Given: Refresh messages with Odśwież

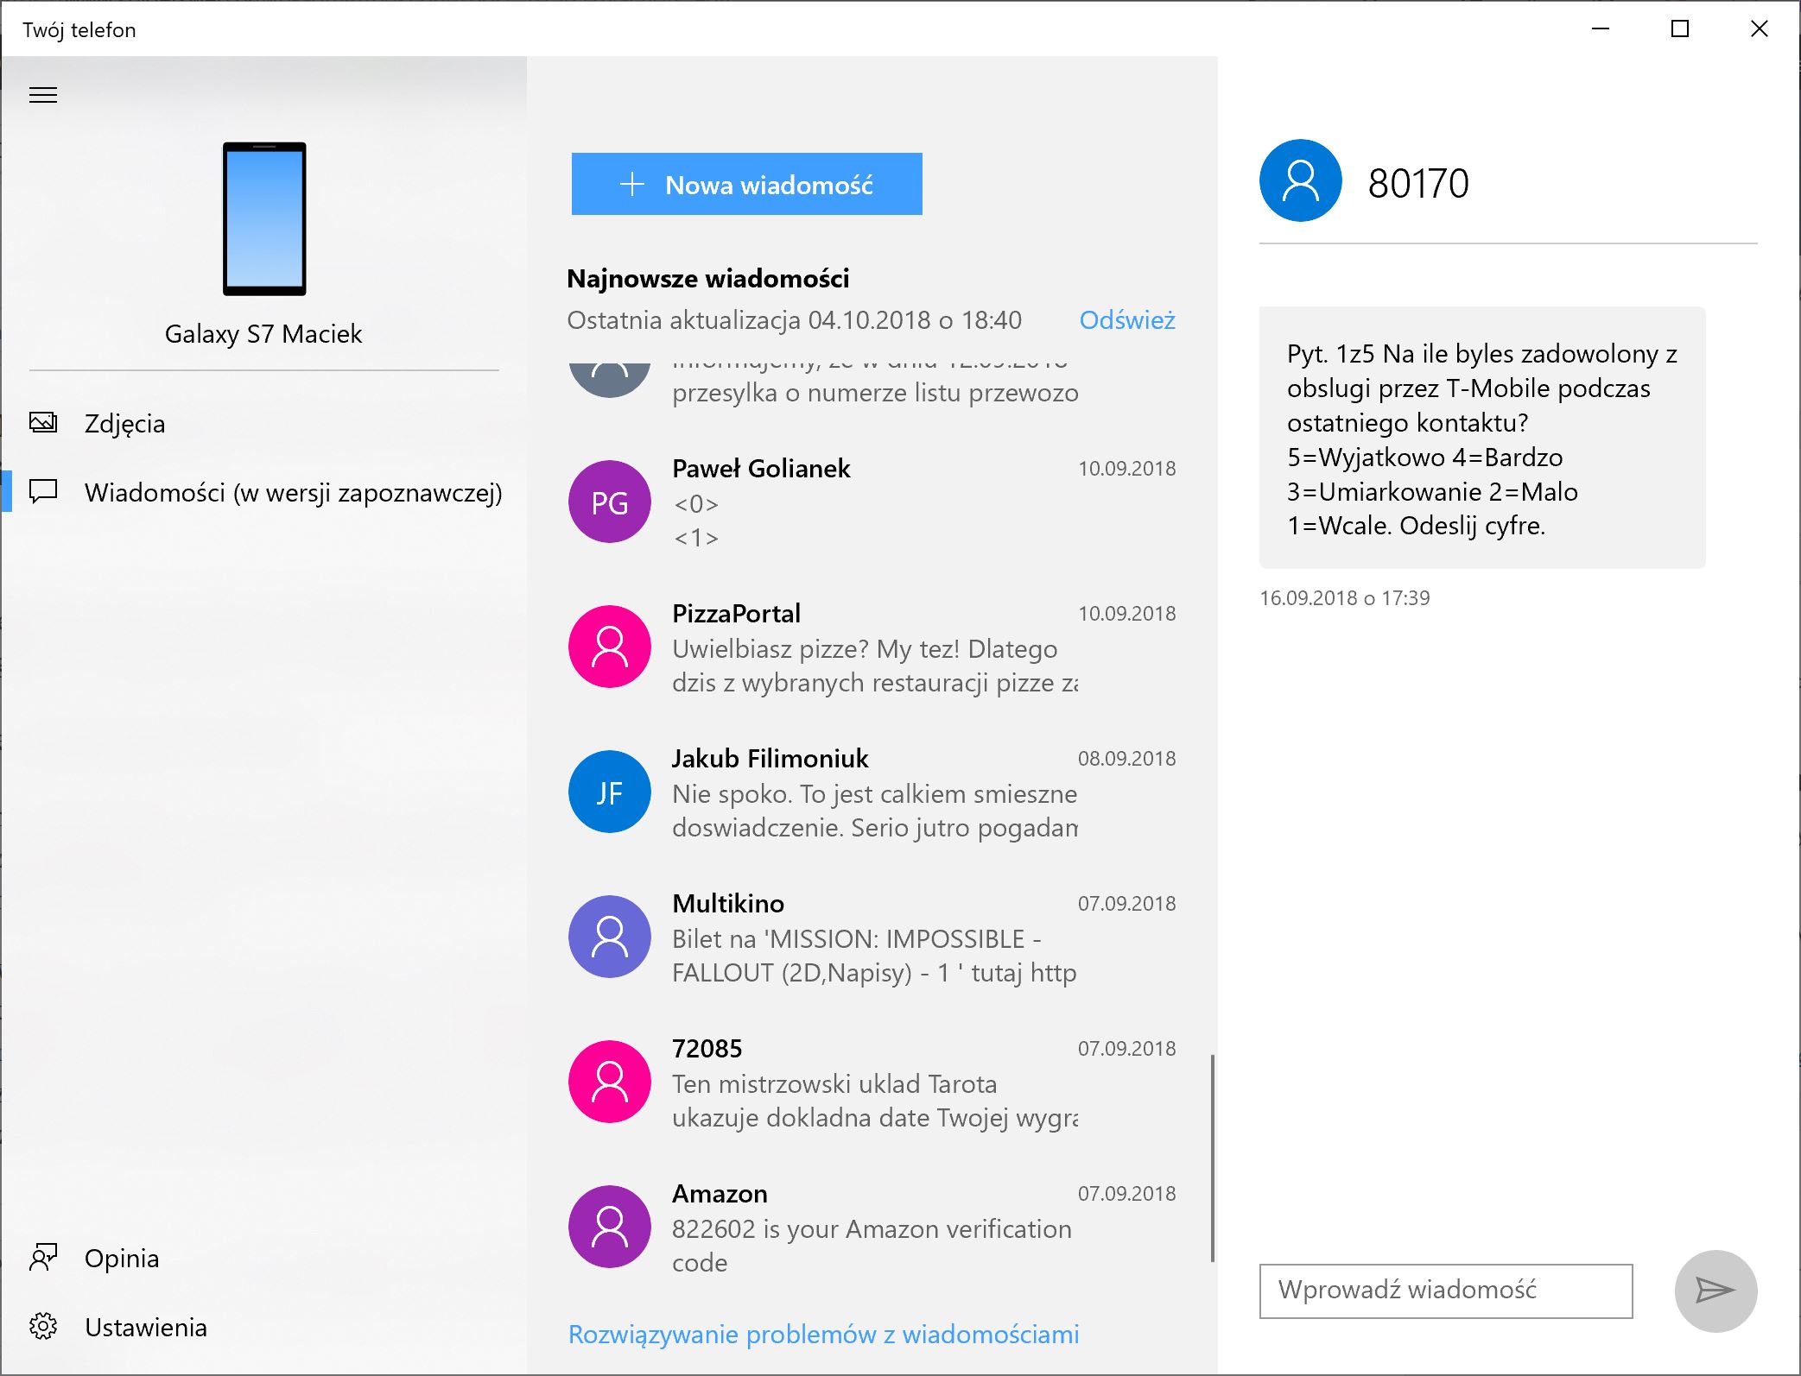Looking at the screenshot, I should (x=1126, y=320).
